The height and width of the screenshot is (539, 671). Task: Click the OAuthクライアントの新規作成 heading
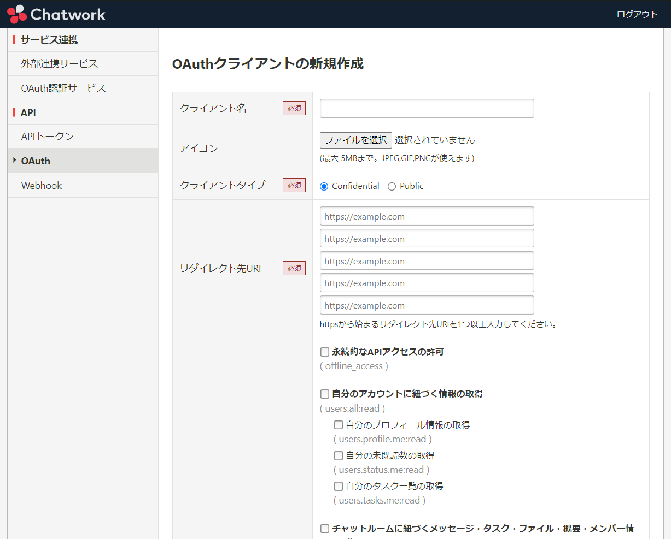pos(268,64)
